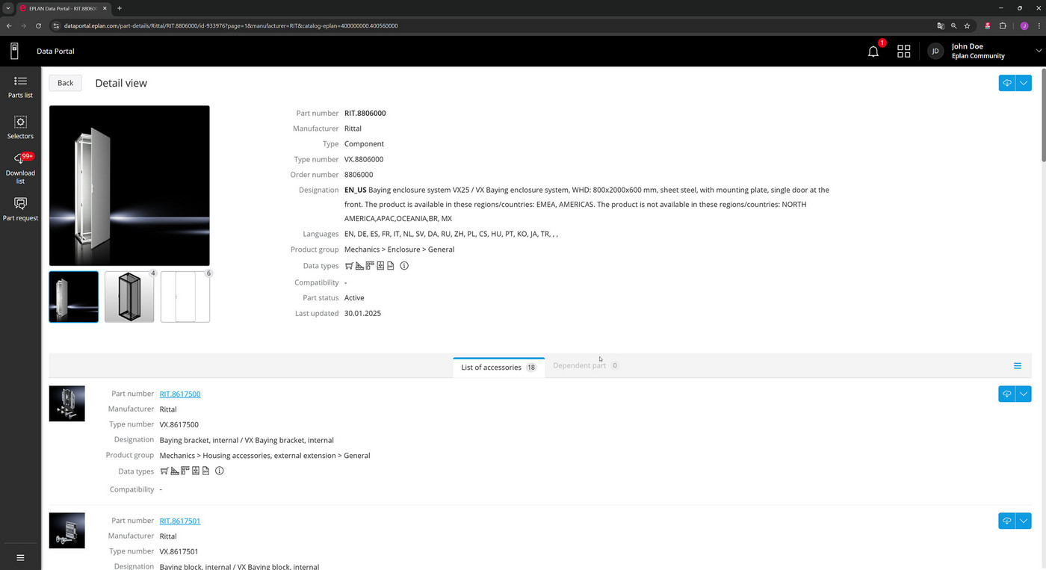This screenshot has height=570, width=1046.
Task: Open the app grid launcher icon
Action: (904, 51)
